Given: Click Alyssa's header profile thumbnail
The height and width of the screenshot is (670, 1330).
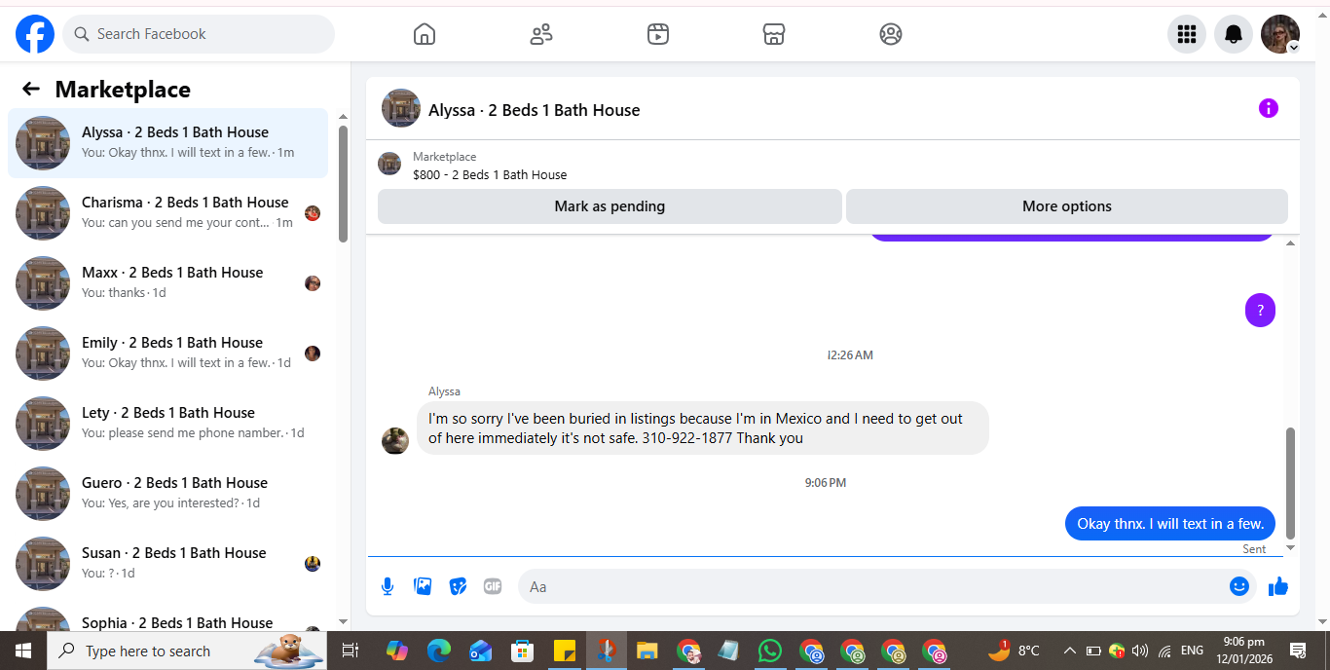Looking at the screenshot, I should click(x=401, y=108).
